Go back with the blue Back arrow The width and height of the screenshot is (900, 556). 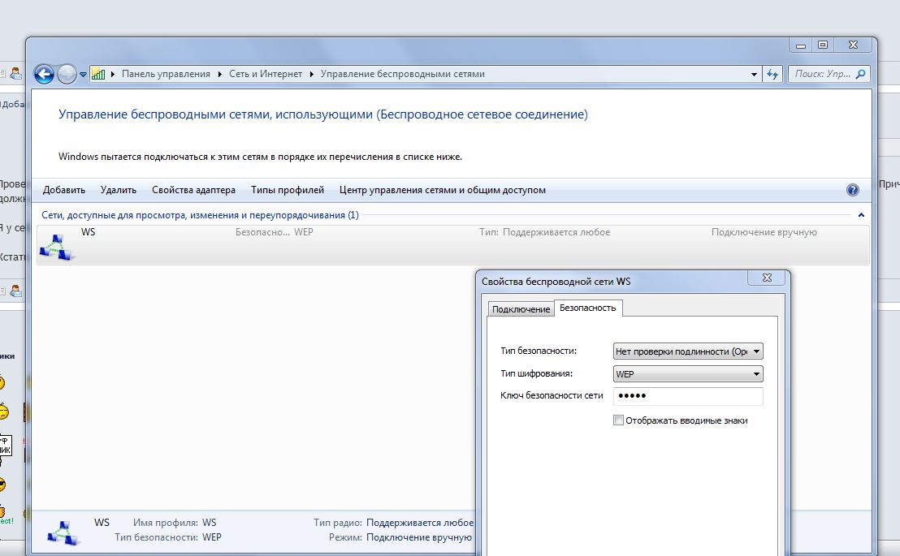(44, 74)
